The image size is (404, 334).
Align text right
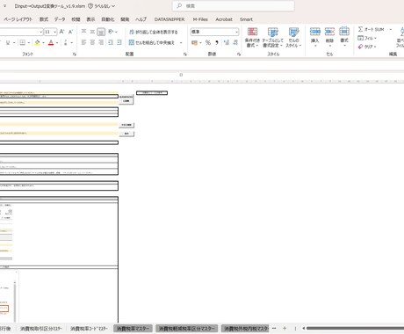click(x=101, y=43)
